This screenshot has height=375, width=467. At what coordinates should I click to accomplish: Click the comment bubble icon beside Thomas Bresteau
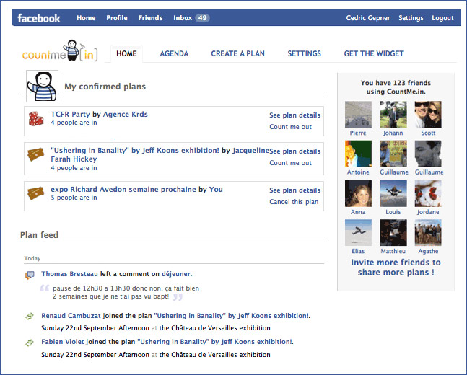[30, 275]
